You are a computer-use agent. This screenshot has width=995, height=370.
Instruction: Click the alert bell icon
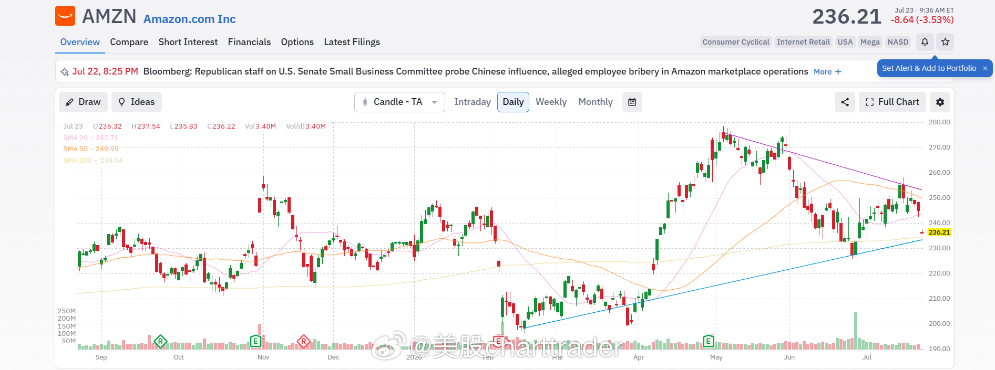click(x=925, y=42)
